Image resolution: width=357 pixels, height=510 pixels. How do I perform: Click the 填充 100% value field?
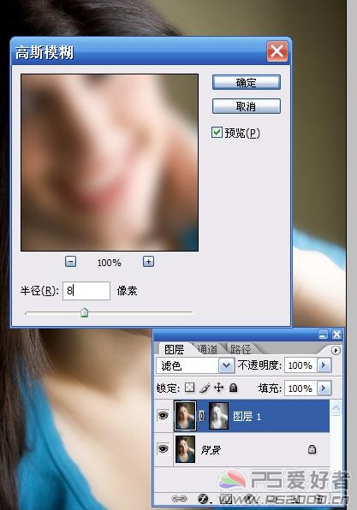(x=300, y=388)
